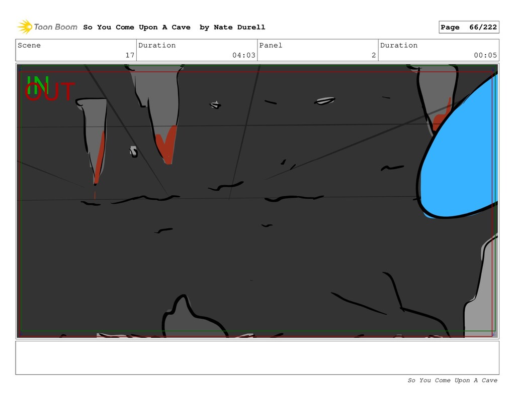
Task: Click the 'Page 66/222' box
Action: 469,27
